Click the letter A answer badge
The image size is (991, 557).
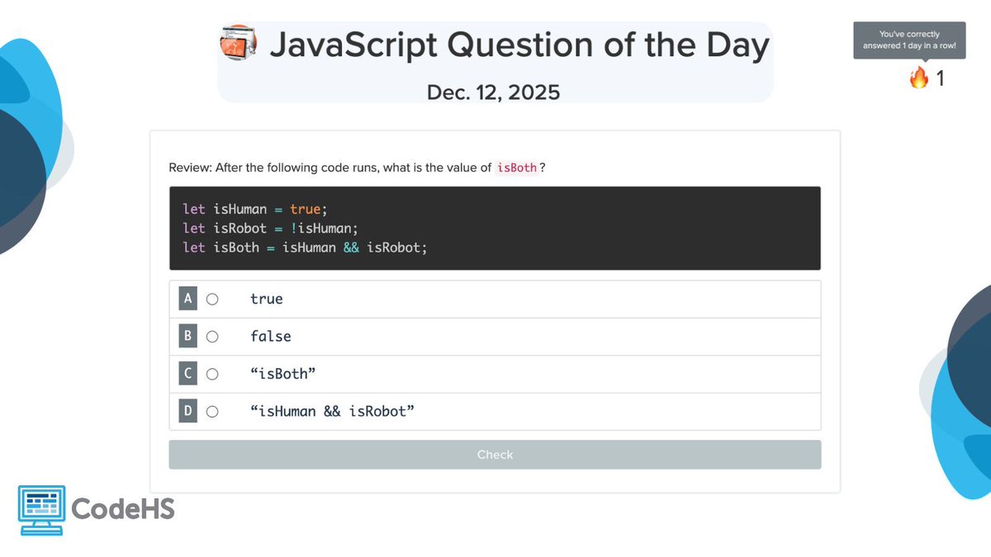(187, 299)
